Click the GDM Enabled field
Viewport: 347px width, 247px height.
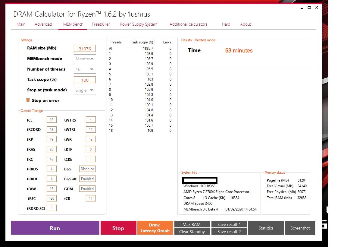[x=87, y=189]
